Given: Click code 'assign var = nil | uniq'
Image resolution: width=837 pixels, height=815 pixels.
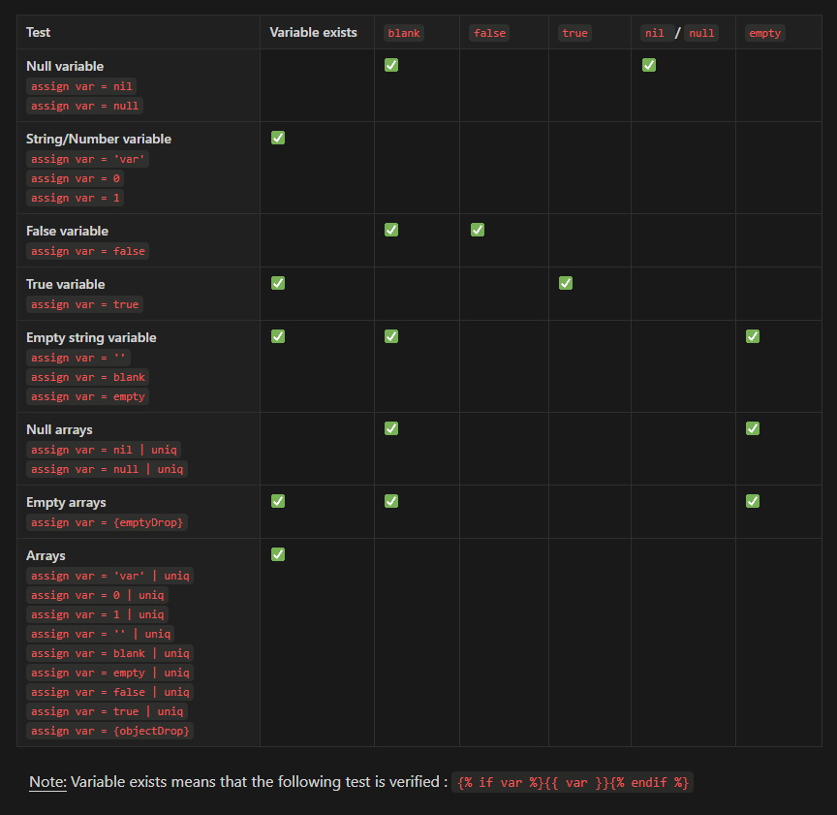Looking at the screenshot, I should tap(104, 450).
